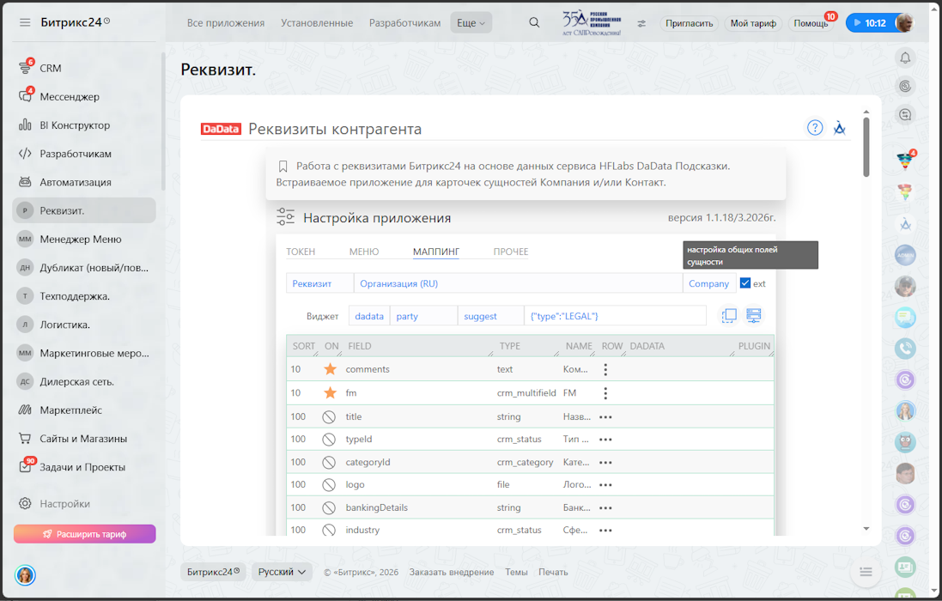Uncheck the ext checkbox
Screen dimensions: 942x601
tap(745, 283)
